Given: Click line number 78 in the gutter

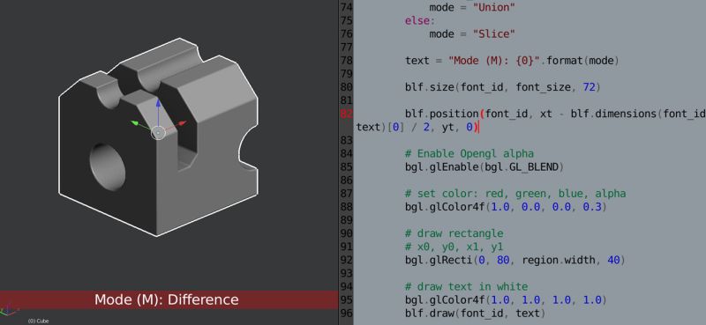Looking at the screenshot, I should point(346,61).
